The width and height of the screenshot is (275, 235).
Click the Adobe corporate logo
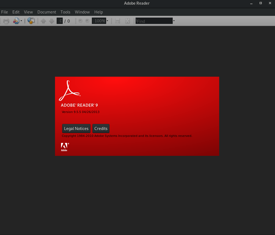[65, 147]
